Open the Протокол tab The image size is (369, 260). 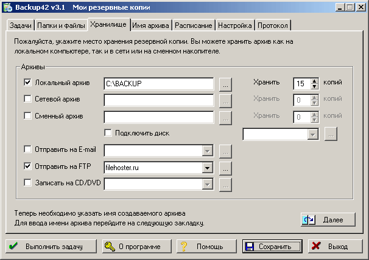coord(273,26)
